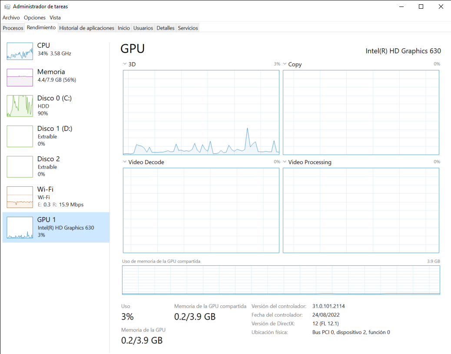This screenshot has height=354, width=451.
Task: Click the Video Decode usage graph
Action: pos(201,211)
